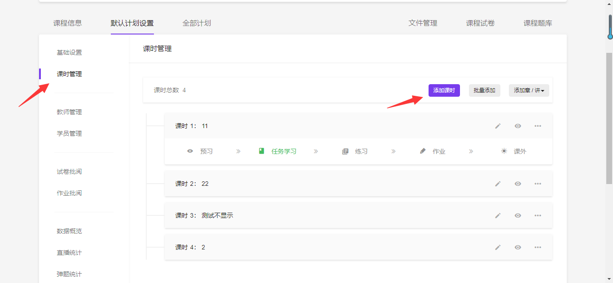613x283 pixels.
Task: Open more options ellipsis for 课时 4
Action: click(x=538, y=248)
